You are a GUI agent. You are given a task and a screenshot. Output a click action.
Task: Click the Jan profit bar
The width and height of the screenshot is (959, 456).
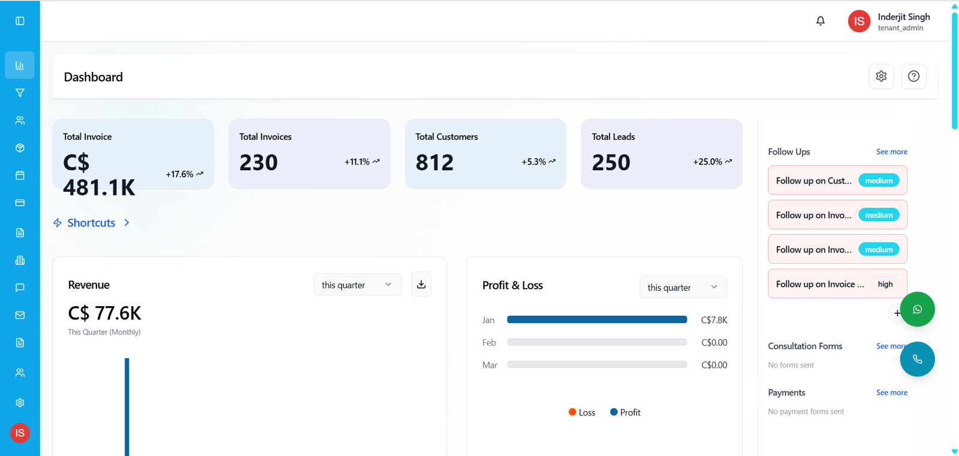pos(596,320)
